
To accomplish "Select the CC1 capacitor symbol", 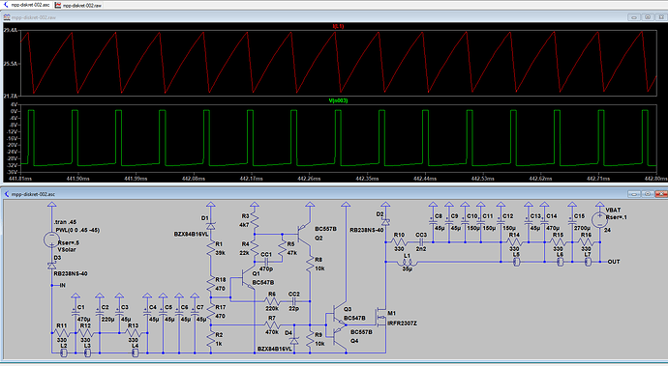I will point(266,262).
